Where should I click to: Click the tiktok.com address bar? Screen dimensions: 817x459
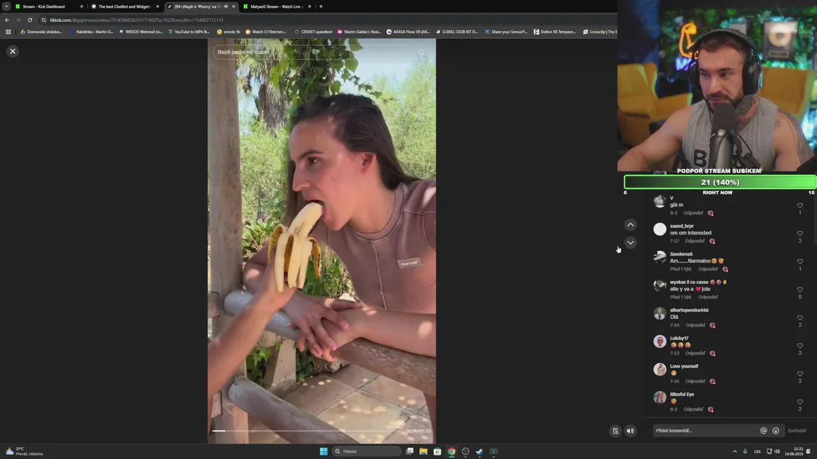tap(326, 20)
